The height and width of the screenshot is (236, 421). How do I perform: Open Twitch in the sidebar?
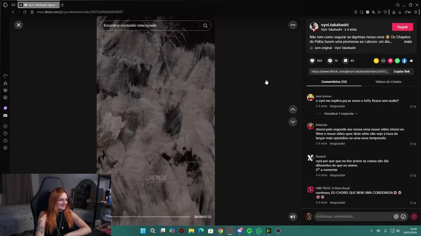pyautogui.click(x=5, y=108)
